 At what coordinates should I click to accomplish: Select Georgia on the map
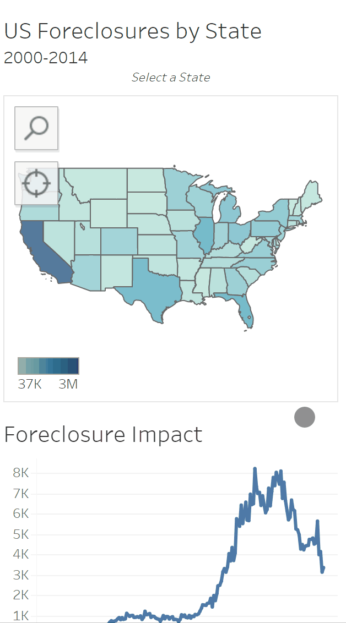click(237, 281)
